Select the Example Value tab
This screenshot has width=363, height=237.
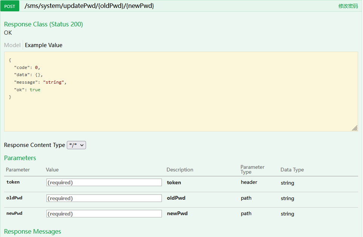pos(43,45)
